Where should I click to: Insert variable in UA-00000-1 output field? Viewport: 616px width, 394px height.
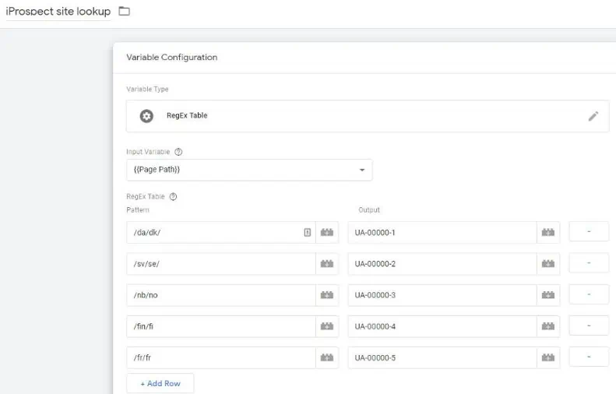[548, 232]
